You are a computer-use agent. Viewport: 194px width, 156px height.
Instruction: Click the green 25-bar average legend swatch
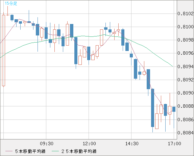[x=55, y=151]
